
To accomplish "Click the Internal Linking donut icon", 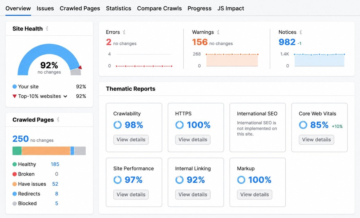I will point(179,180).
